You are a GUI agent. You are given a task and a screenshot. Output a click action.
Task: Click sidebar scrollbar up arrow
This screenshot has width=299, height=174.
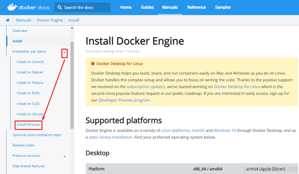click(72, 28)
